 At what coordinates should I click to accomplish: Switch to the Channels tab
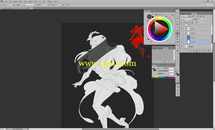183,14
